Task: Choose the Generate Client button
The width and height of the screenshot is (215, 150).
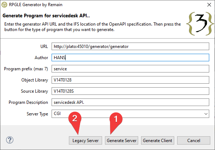Action: [x=158, y=140]
